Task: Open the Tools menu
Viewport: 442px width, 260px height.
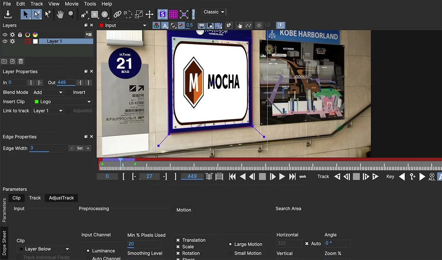Action: 90,4
